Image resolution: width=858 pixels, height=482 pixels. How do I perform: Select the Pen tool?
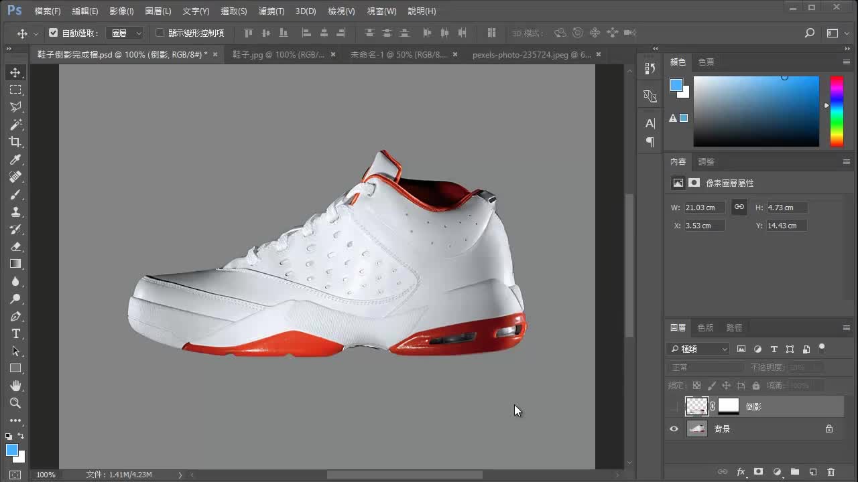tap(15, 316)
